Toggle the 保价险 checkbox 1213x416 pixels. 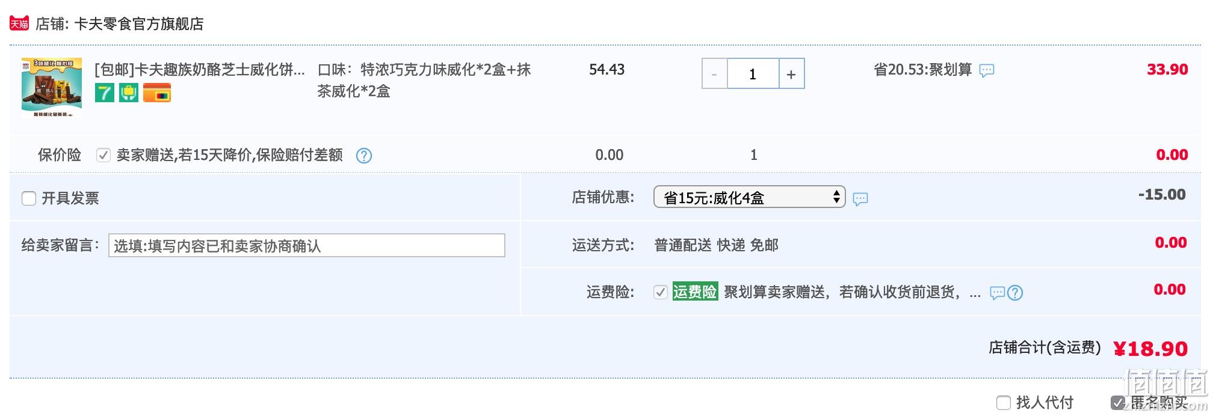click(x=103, y=155)
